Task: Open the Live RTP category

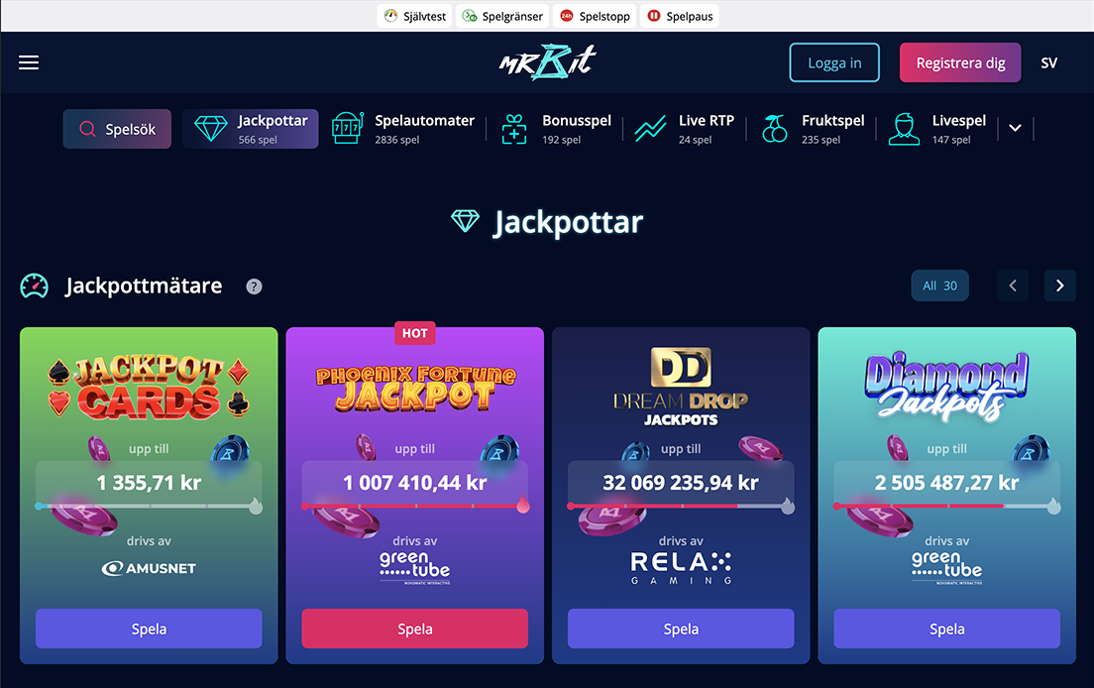Action: (685, 129)
